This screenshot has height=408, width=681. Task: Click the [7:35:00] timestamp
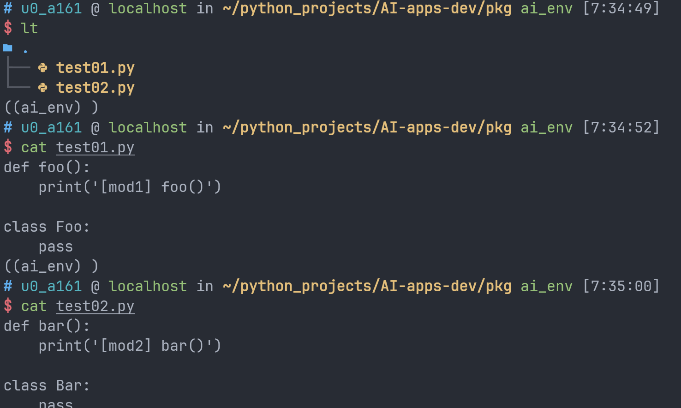pyautogui.click(x=621, y=286)
